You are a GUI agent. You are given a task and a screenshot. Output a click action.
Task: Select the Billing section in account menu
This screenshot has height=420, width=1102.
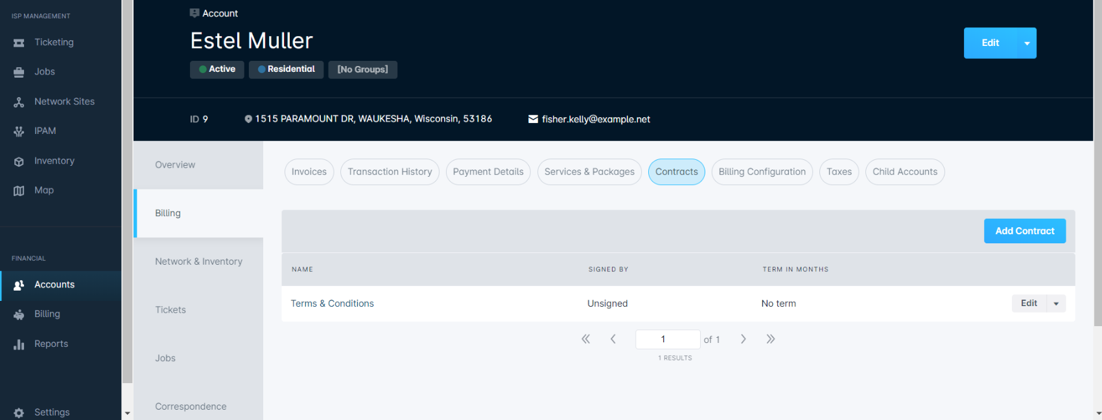tap(198, 214)
